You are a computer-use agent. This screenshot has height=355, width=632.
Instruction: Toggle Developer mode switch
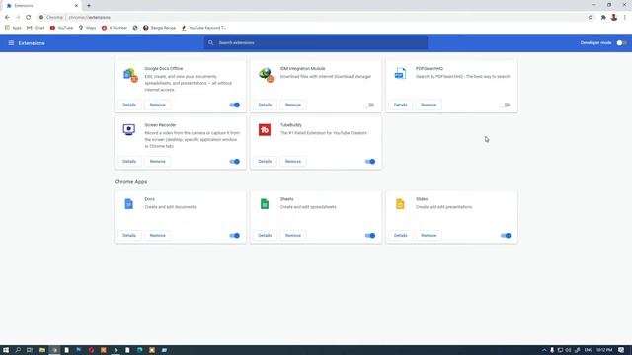tap(621, 43)
